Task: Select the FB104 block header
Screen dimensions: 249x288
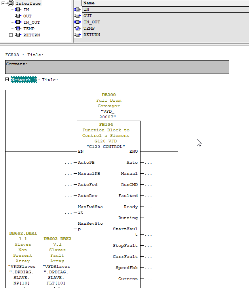Action: tap(106, 124)
